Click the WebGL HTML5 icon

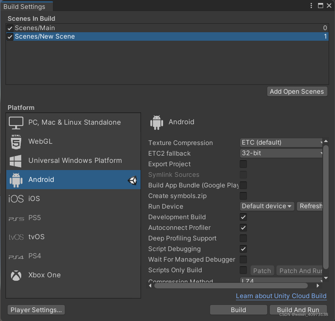[16, 142]
